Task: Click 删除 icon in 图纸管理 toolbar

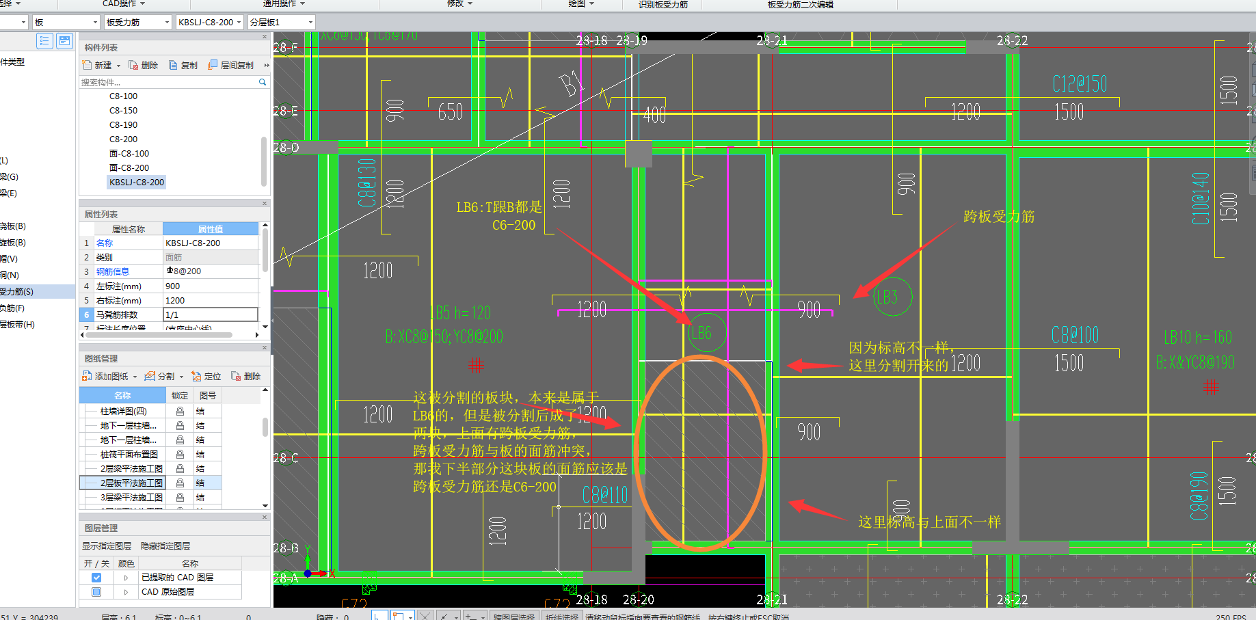Action: pos(236,376)
